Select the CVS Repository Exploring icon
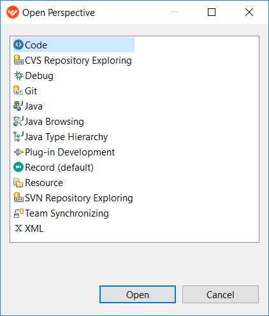Viewport: 269px width, 316px height. tap(18, 60)
